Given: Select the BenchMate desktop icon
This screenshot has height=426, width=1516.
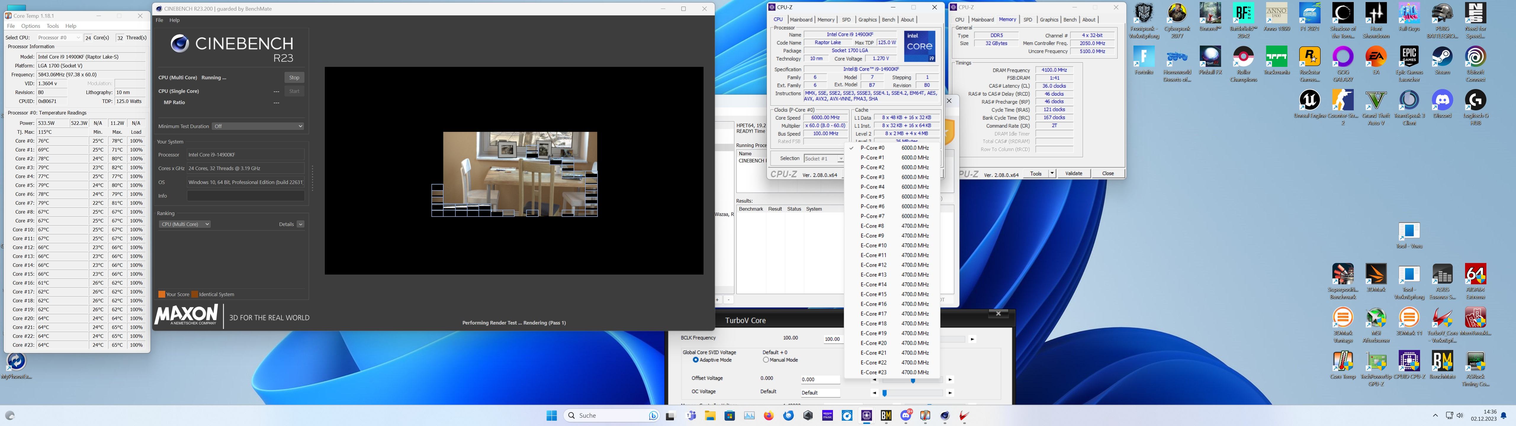Looking at the screenshot, I should click(x=1442, y=365).
